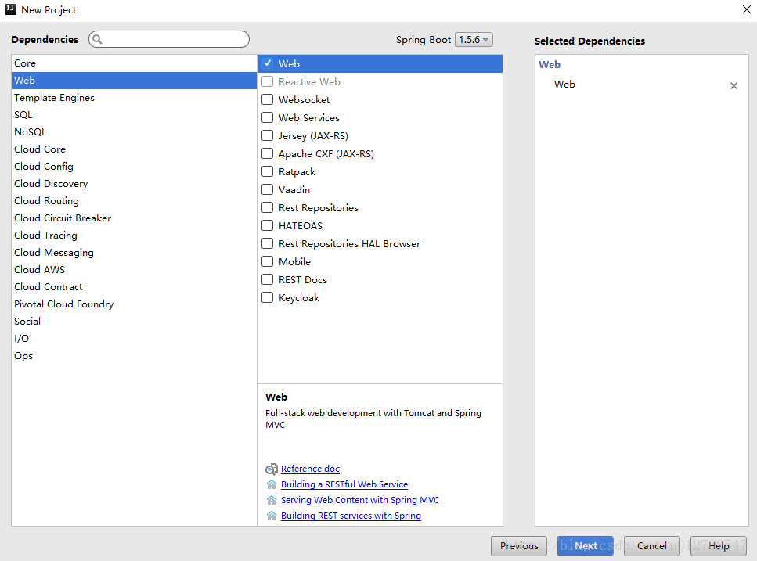Check the HATEOAS checkbox

coord(268,225)
